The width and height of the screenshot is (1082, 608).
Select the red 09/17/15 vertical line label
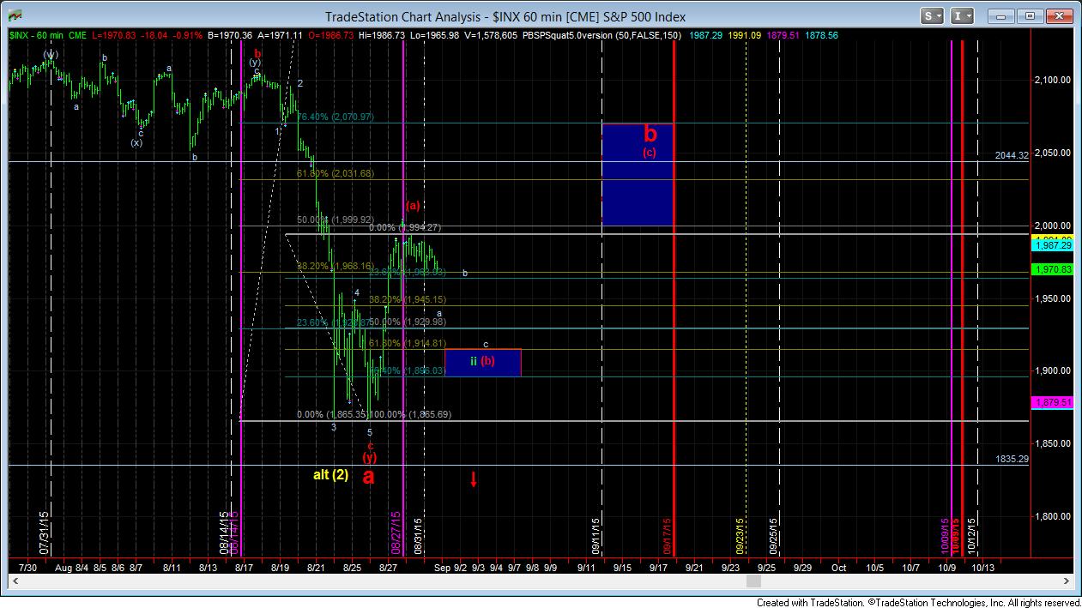(x=667, y=534)
